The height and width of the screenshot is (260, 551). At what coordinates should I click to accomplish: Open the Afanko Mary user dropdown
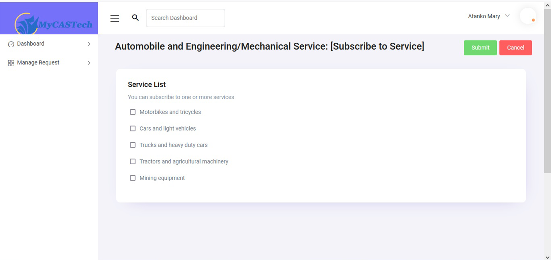point(488,16)
